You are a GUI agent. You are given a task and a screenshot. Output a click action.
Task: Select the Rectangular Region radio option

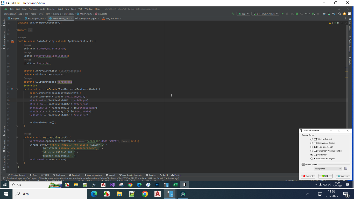pos(311,143)
